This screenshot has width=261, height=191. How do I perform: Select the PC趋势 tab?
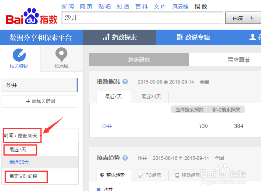click(151, 175)
